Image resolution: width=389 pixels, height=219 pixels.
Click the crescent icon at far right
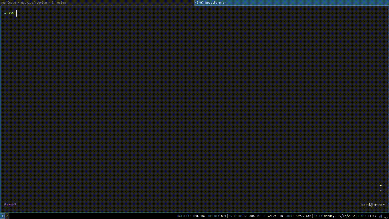(386, 216)
